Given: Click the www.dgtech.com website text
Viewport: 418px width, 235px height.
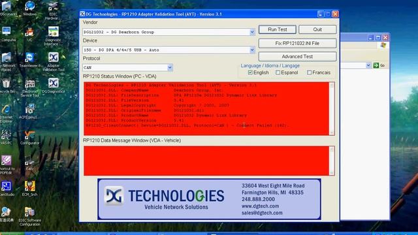Looking at the screenshot, I should click(260, 206).
